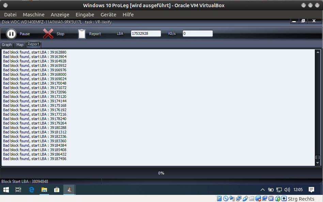Image resolution: width=323 pixels, height=202 pixels.
Task: Select row with LBA 39162880
Action: [x=35, y=52]
